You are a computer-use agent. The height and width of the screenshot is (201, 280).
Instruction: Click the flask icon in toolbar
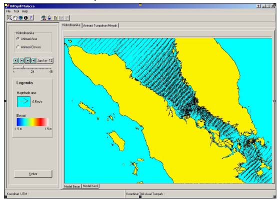pos(49,18)
